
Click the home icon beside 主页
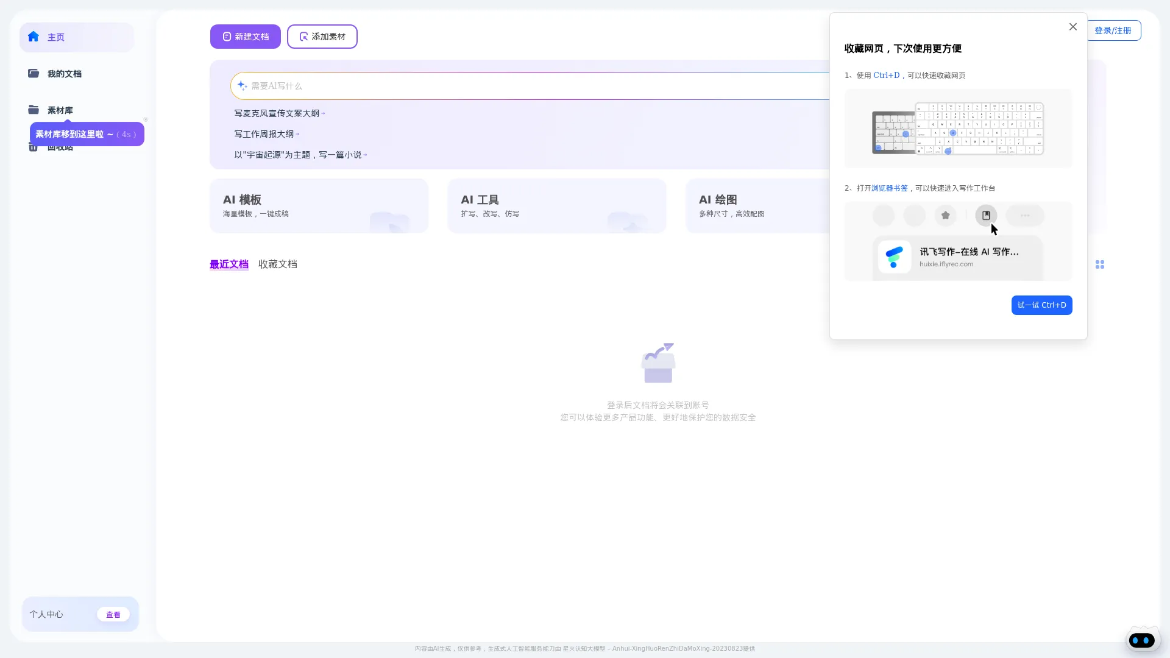point(34,37)
